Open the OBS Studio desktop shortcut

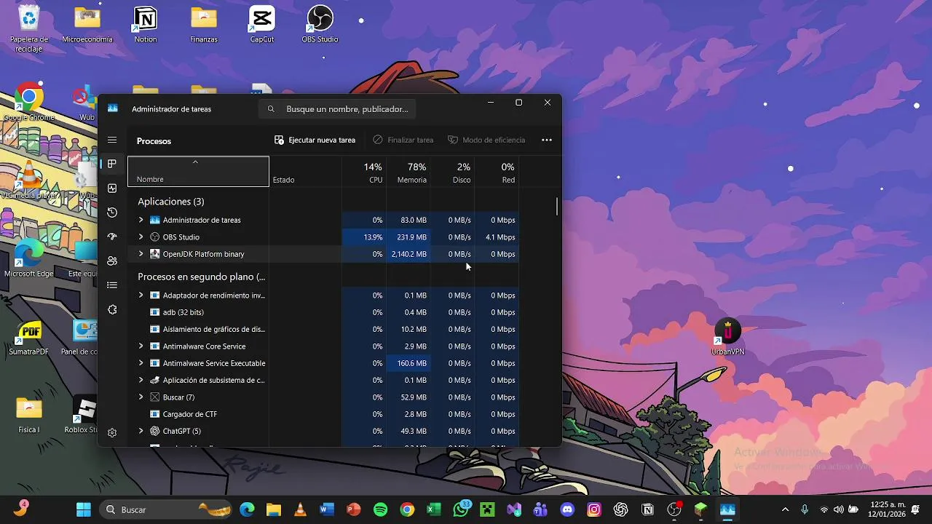pos(320,25)
